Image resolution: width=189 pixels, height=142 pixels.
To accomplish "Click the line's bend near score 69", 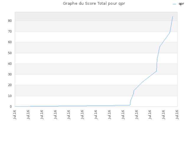I will click(170, 33).
